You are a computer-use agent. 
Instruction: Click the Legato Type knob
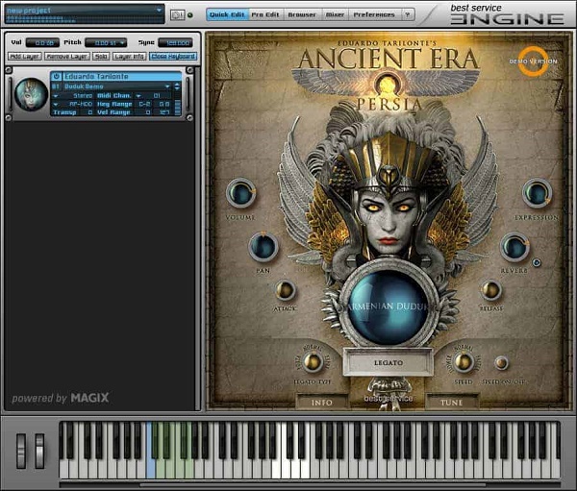[x=313, y=362]
